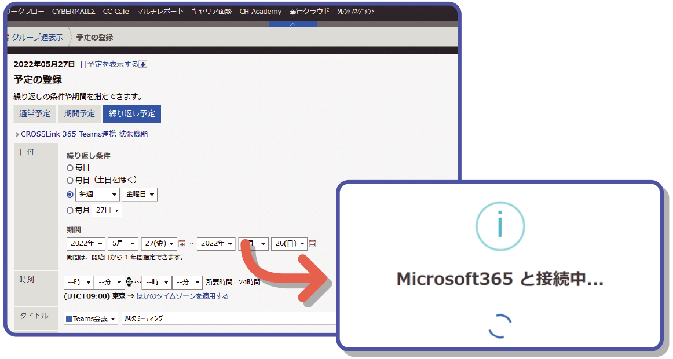Select 毎日（土日を除く） repeat option
The image size is (673, 359).
click(x=69, y=180)
